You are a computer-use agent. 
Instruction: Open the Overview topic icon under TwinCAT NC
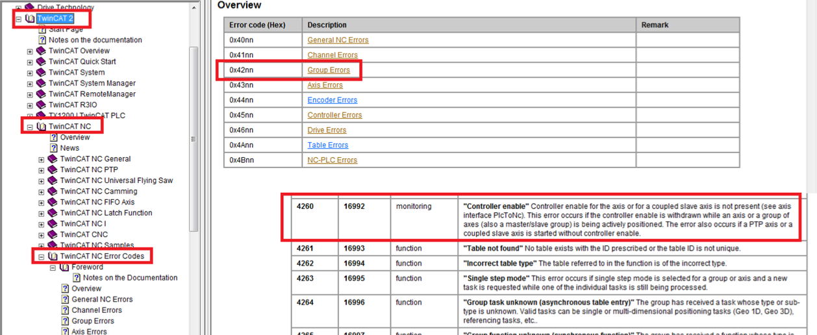tap(54, 137)
